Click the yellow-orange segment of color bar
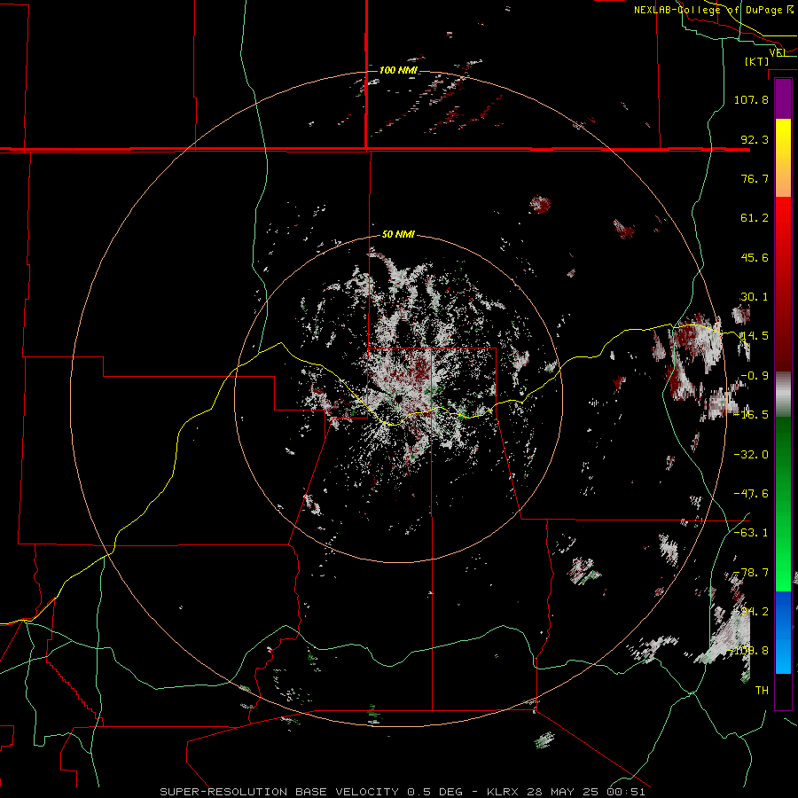Screen dimensions: 798x798 (783, 158)
